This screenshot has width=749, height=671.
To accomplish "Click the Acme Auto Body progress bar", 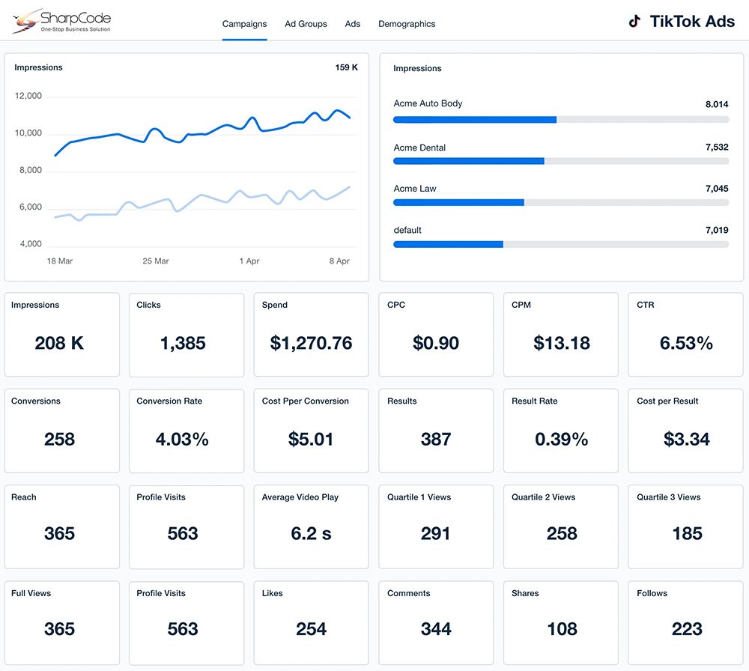I will point(560,119).
